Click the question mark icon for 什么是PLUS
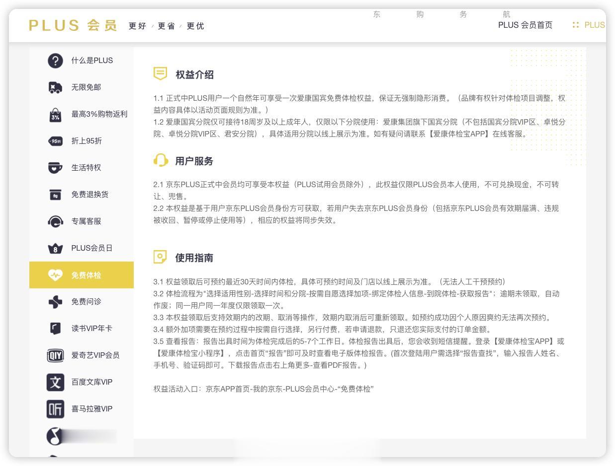The image size is (615, 466). pos(55,61)
